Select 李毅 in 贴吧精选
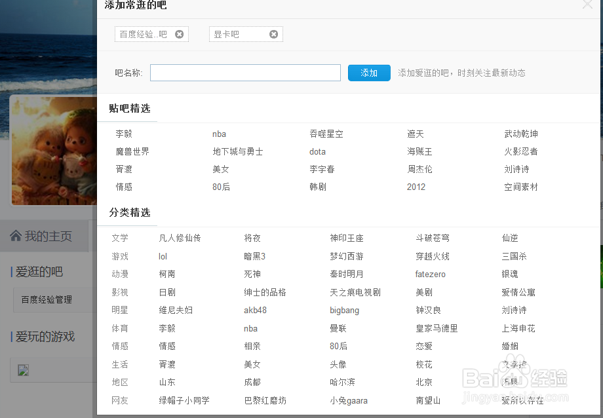The height and width of the screenshot is (418, 603). tap(124, 134)
